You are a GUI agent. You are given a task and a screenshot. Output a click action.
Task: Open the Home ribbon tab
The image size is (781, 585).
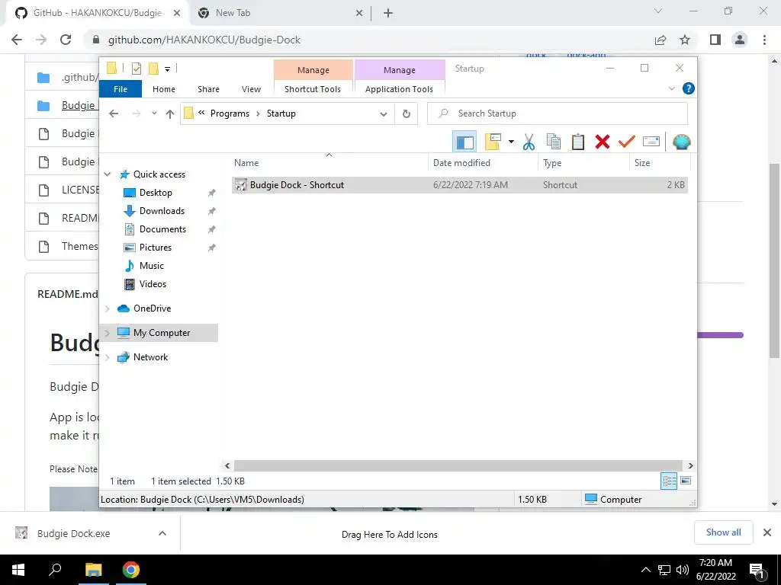(164, 89)
